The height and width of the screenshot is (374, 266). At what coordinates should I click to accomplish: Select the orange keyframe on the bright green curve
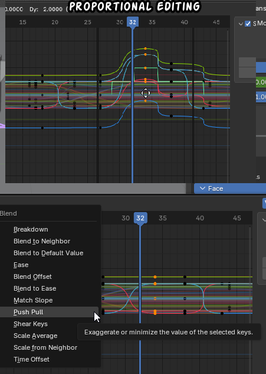[x=146, y=68]
